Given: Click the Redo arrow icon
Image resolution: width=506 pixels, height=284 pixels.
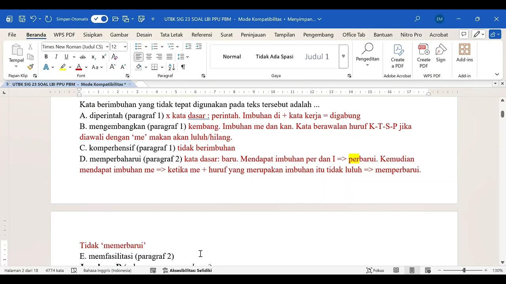Looking at the screenshot, I should tap(48, 19).
